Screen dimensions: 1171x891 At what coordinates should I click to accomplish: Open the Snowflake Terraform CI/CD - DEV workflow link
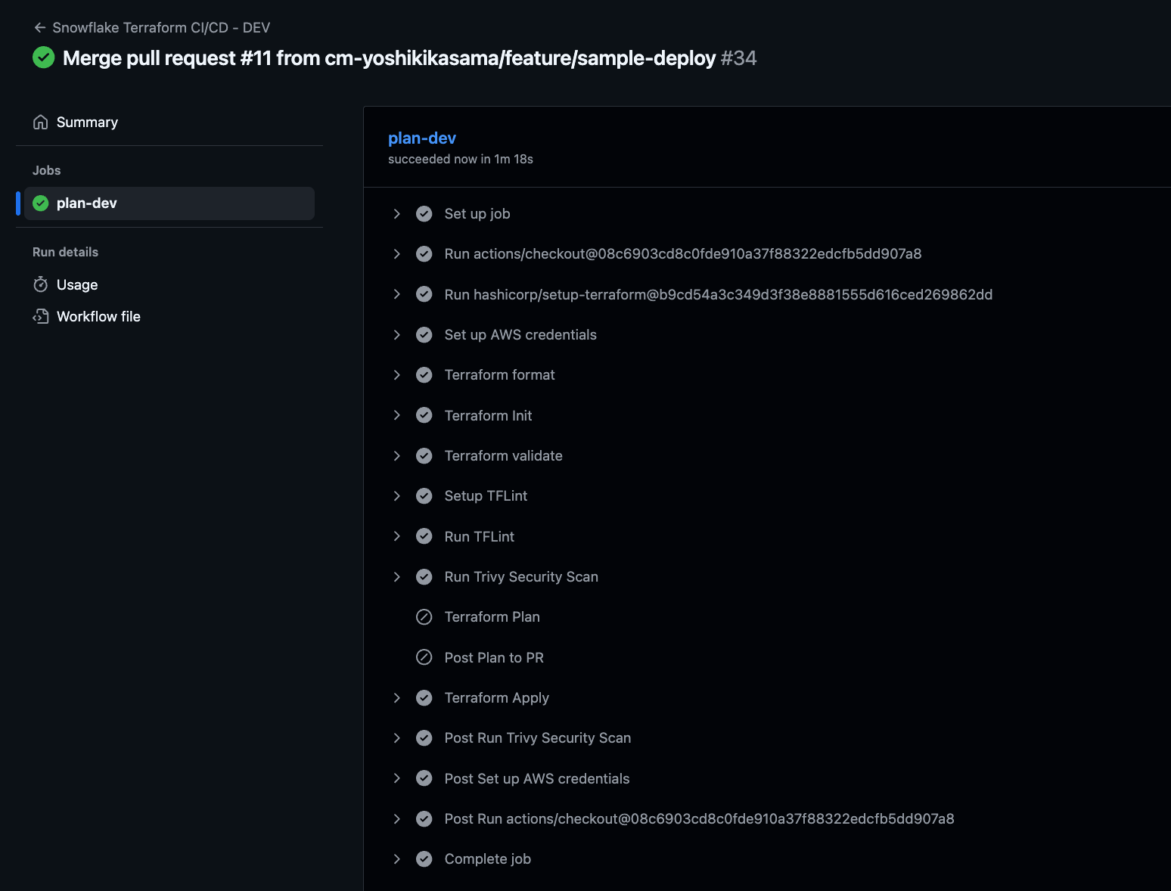coord(161,28)
